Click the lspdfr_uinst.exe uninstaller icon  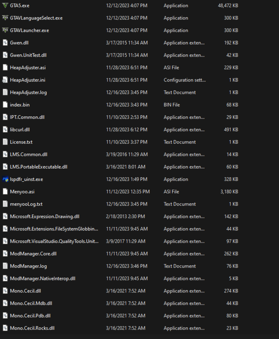5,179
